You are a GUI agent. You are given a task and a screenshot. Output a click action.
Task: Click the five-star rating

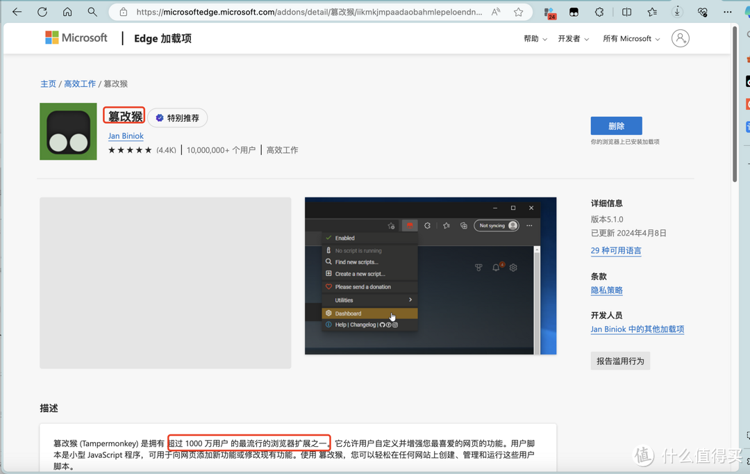(130, 150)
